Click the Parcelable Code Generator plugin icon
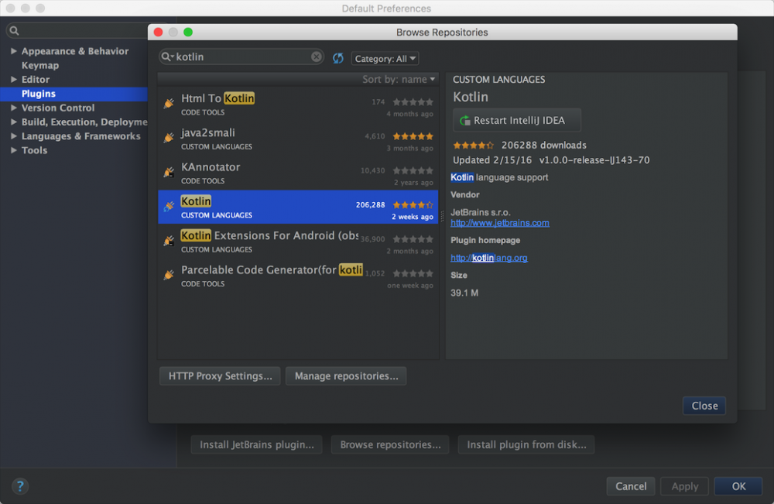This screenshot has width=774, height=504. pos(169,275)
